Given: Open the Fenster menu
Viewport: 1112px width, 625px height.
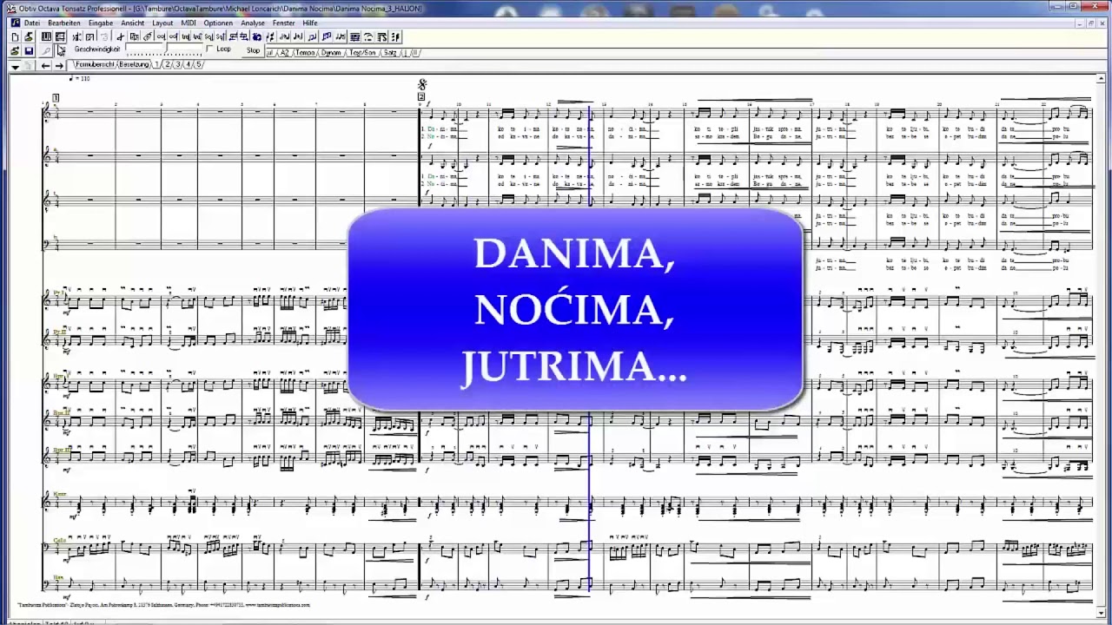Looking at the screenshot, I should coord(283,23).
